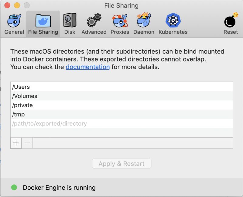Click the File Sharing window title bar
Viewport: 243px width, 197px height.
click(122, 5)
